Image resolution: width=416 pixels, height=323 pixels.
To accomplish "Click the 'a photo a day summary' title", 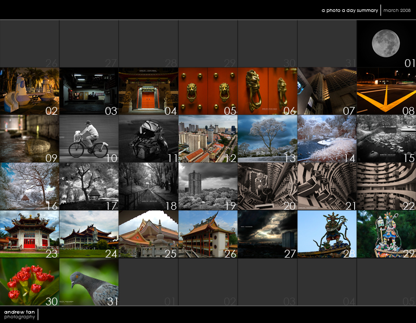I will (349, 10).
